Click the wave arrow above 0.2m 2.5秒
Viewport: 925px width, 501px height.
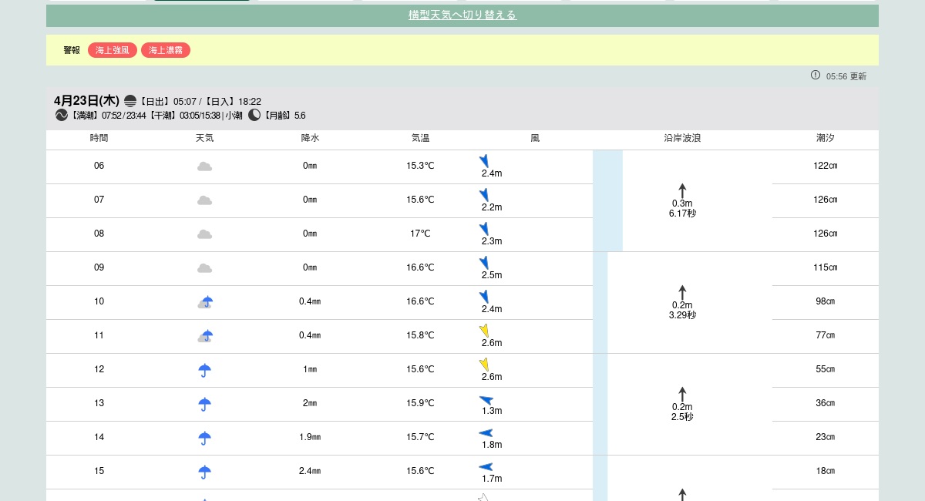[x=682, y=395]
